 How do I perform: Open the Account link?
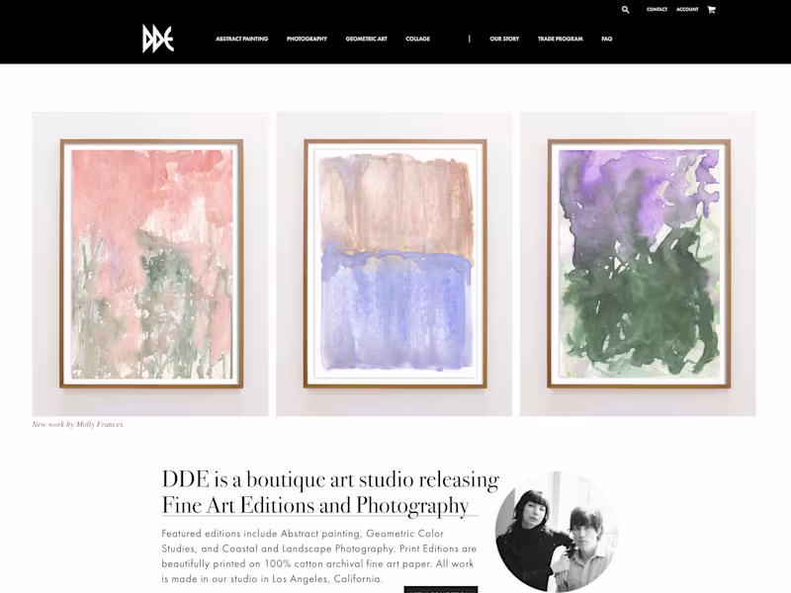tap(687, 10)
